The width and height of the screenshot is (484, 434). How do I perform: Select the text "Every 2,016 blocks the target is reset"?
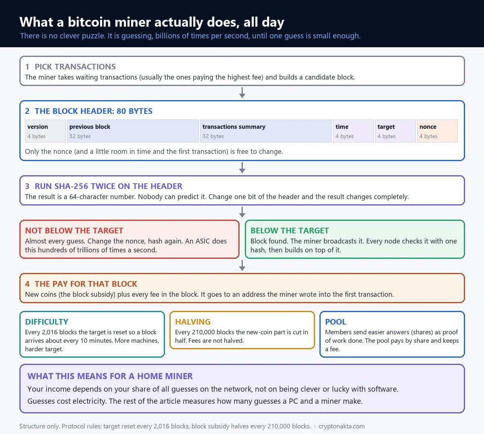[92, 341]
